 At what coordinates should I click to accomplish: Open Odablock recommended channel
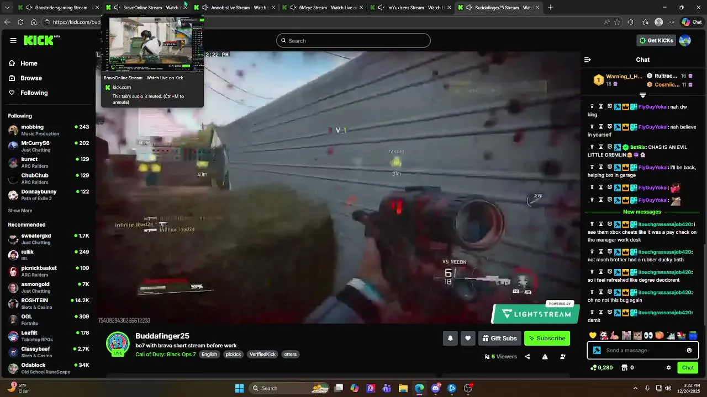click(49, 368)
